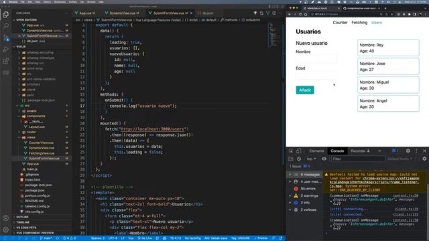This screenshot has width=429, height=241.
Task: Click the Explorer panel more actions ellipsis
Action: (66, 13)
